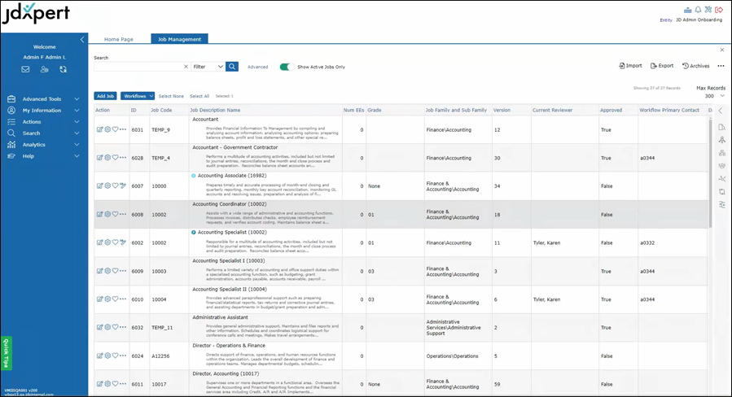Open the Filter dropdown
Screen dimensions: 732x397
208,67
